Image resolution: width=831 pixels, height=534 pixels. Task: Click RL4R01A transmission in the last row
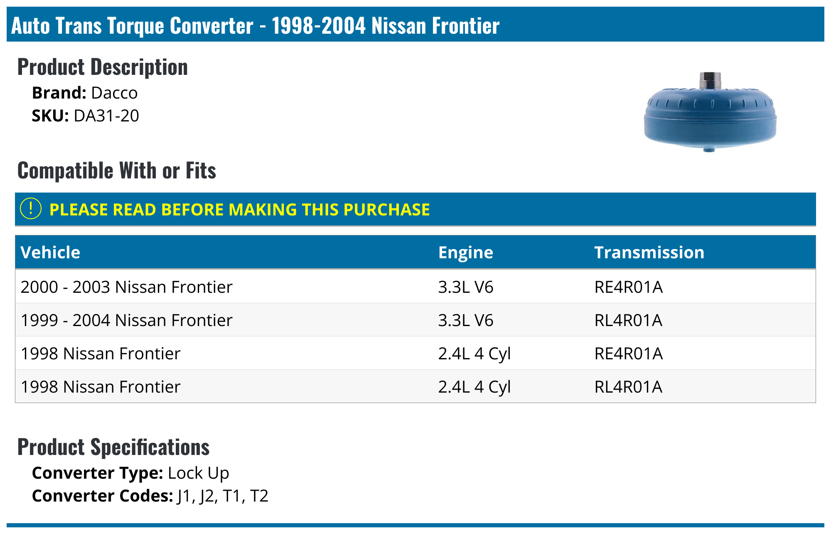click(628, 387)
